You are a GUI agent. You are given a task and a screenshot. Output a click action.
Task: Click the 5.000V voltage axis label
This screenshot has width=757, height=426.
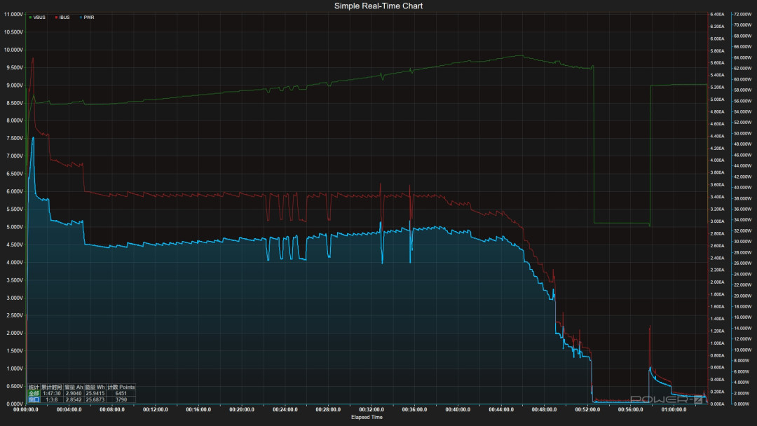coord(15,227)
